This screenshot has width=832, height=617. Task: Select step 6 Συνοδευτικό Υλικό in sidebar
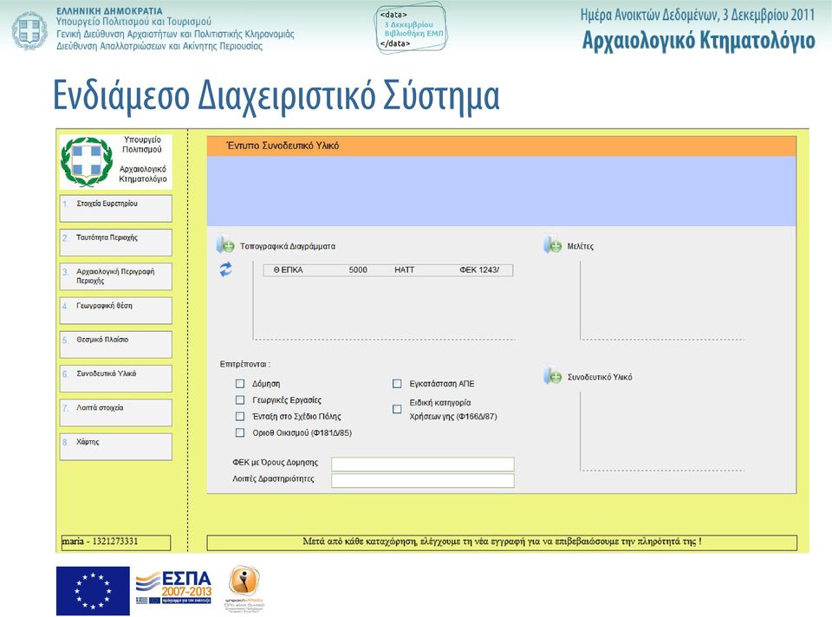click(115, 379)
